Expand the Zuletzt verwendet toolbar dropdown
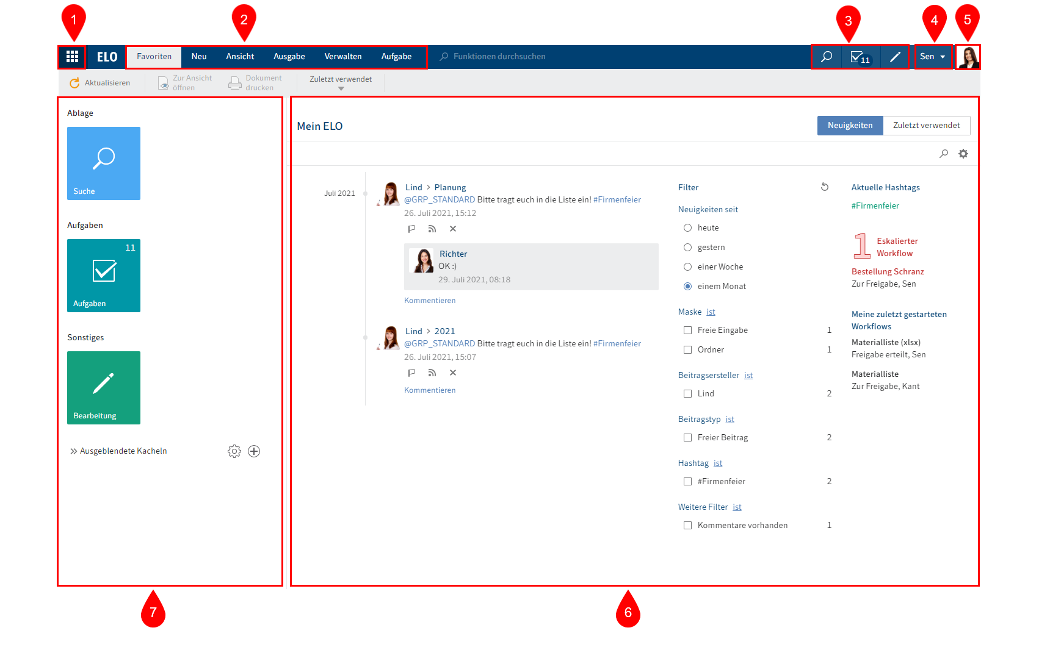 click(341, 83)
